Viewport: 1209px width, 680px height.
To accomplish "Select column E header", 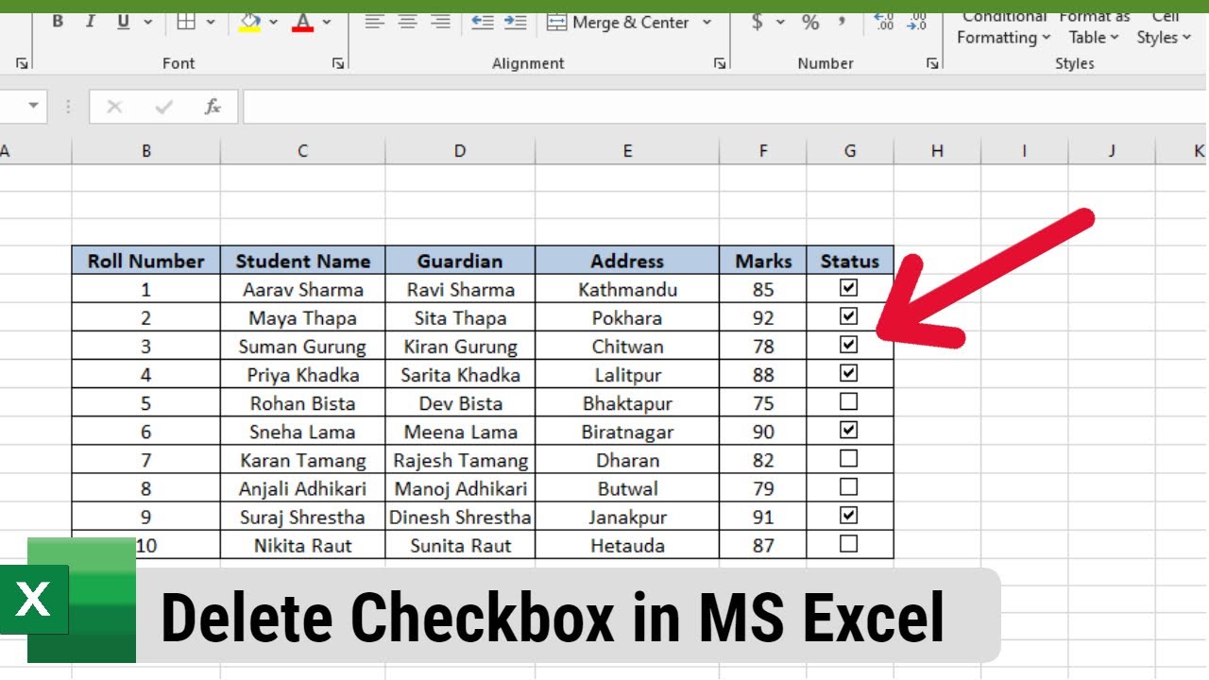I will [x=627, y=150].
